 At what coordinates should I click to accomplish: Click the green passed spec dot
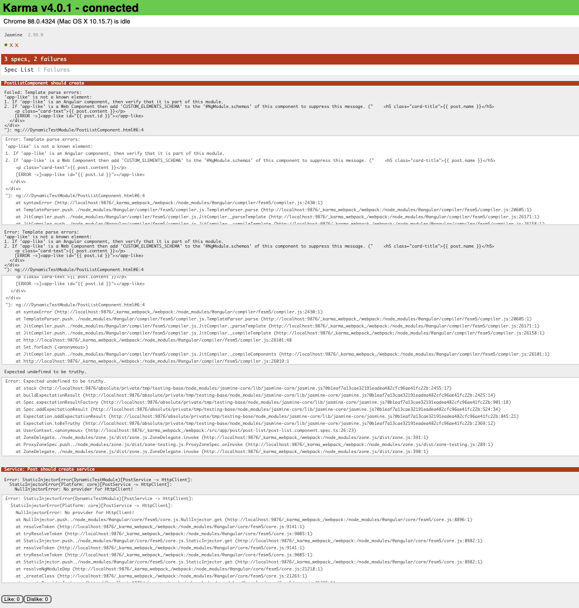point(6,45)
